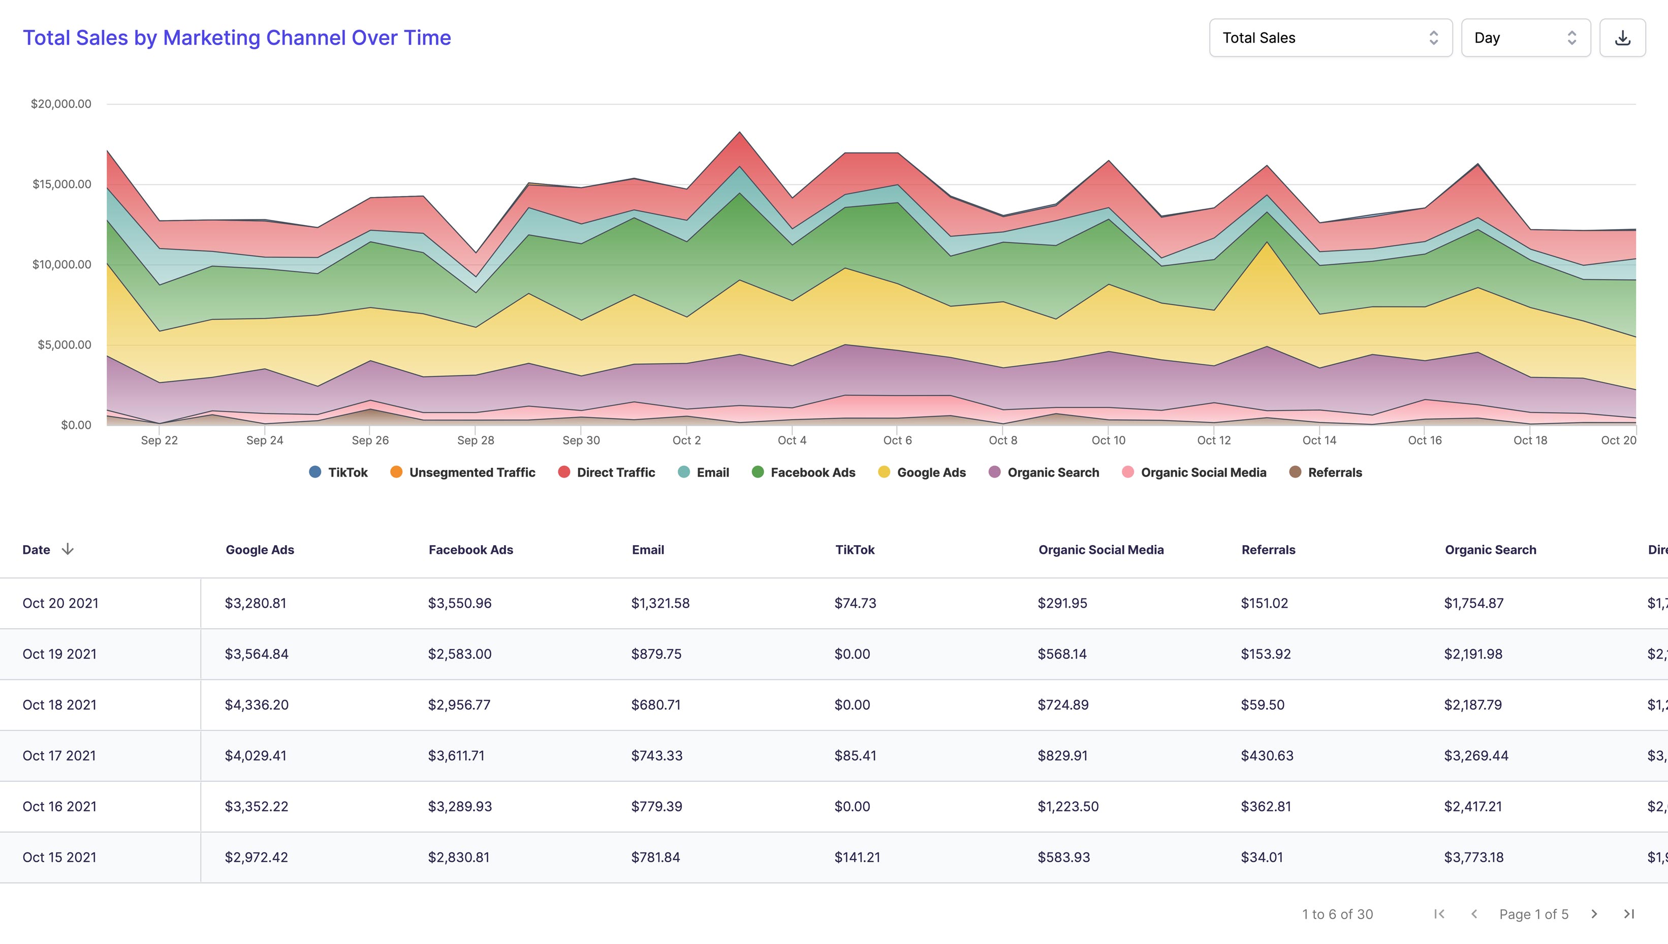Image resolution: width=1668 pixels, height=944 pixels.
Task: Hide the Direct Traffic series
Action: [x=606, y=472]
